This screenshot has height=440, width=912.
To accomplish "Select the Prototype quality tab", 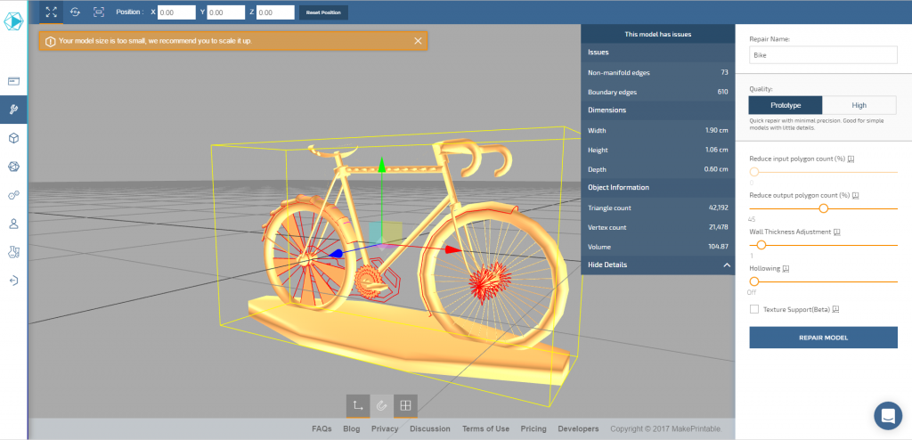I will [x=786, y=105].
